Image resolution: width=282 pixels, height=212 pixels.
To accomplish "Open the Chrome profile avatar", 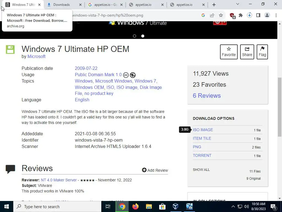I will tap(267, 15).
